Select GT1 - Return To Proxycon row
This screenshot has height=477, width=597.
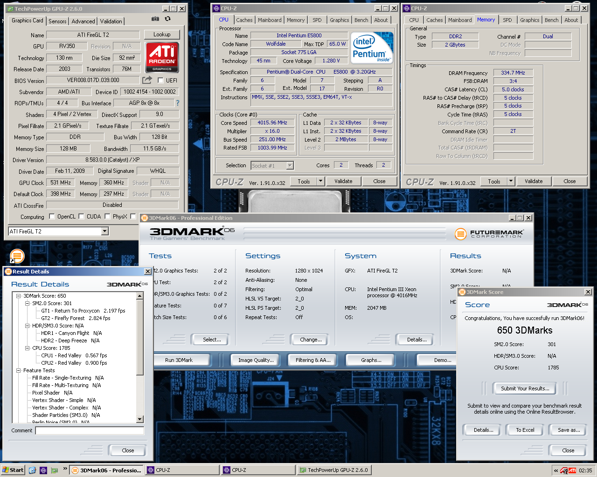click(x=83, y=311)
